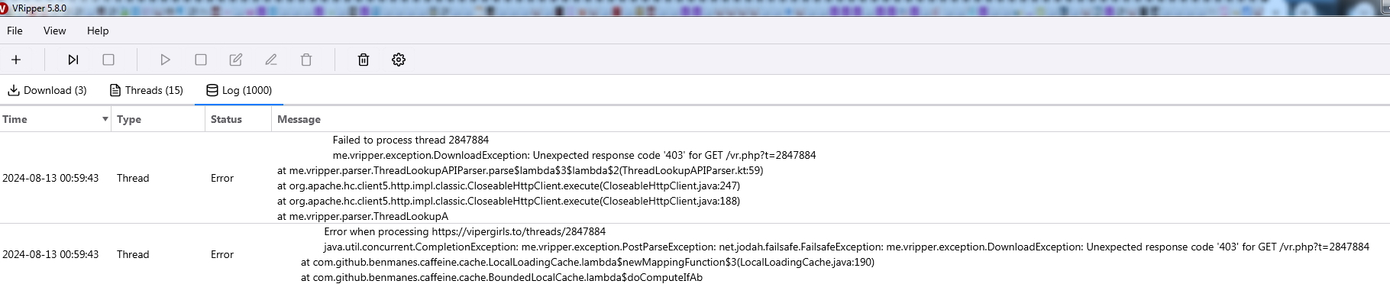The image size is (1390, 284).
Task: Click the Stop all square icon beside Start all
Action: click(108, 60)
